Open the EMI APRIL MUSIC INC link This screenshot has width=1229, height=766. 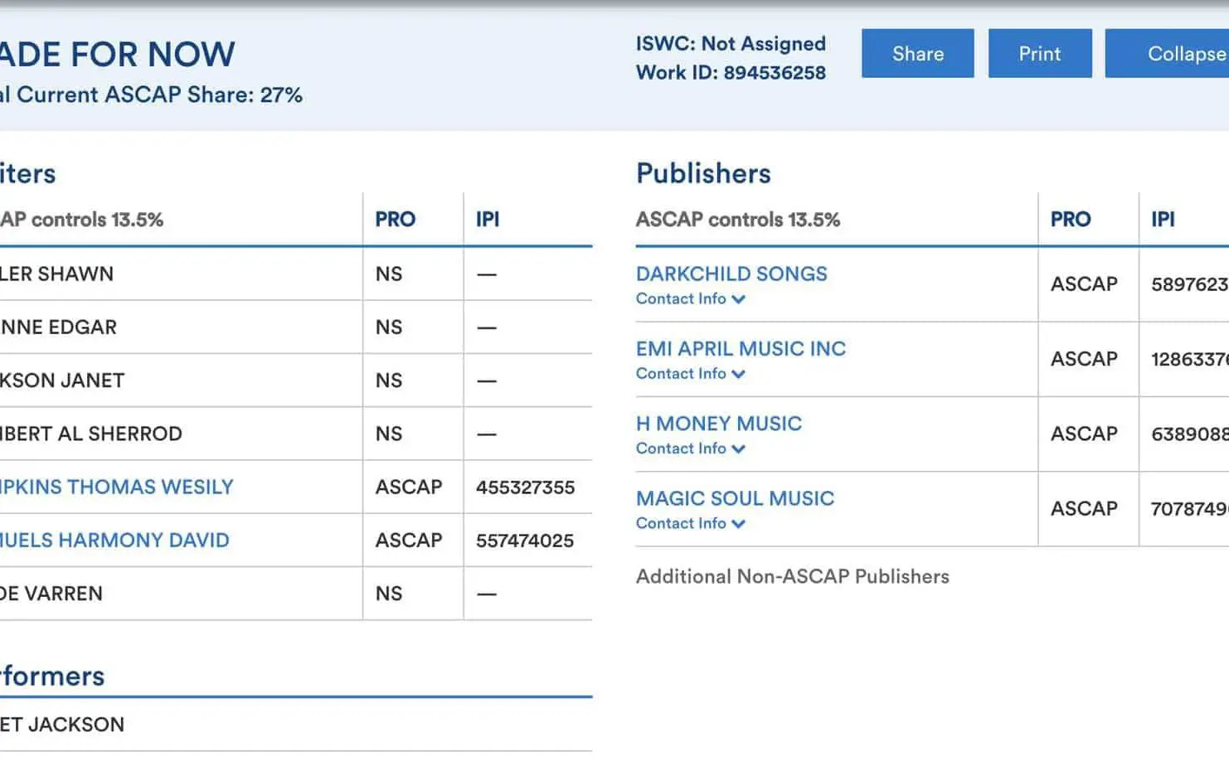point(741,348)
